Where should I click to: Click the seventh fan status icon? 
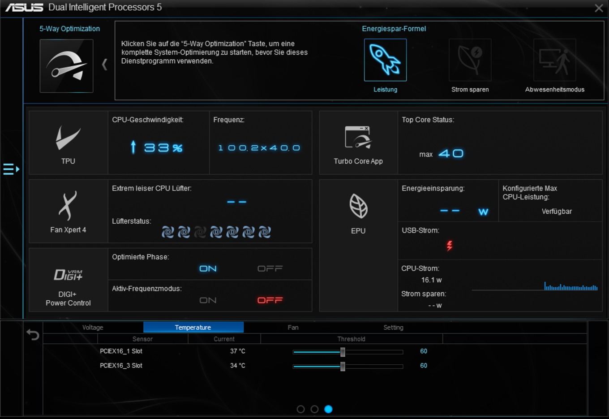[x=265, y=232]
